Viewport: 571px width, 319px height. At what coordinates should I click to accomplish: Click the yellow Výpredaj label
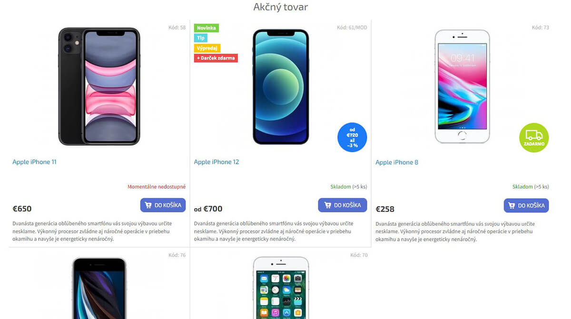point(207,48)
